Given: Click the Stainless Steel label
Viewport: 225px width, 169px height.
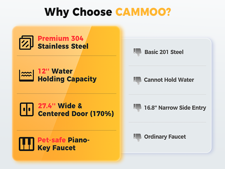Looking at the screenshot, I should tap(63, 46).
